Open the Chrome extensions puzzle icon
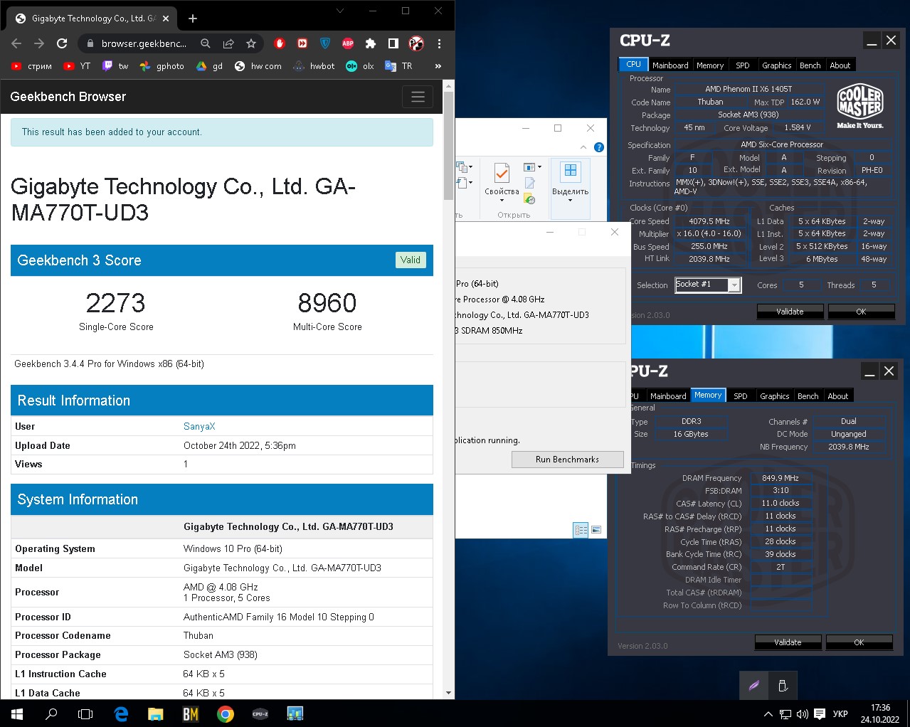 (x=371, y=43)
